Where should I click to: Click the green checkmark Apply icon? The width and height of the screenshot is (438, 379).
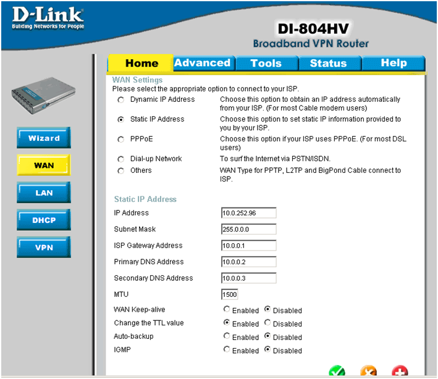[337, 371]
